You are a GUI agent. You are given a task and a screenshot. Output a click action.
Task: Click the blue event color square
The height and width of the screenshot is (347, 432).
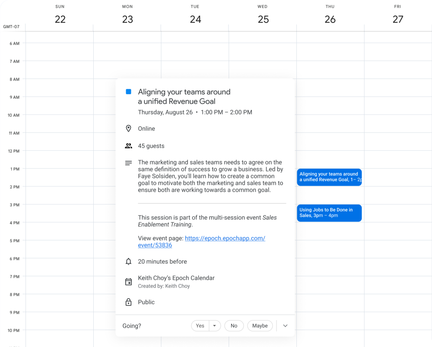click(128, 91)
